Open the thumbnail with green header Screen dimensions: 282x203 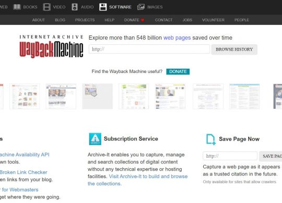coord(134,96)
